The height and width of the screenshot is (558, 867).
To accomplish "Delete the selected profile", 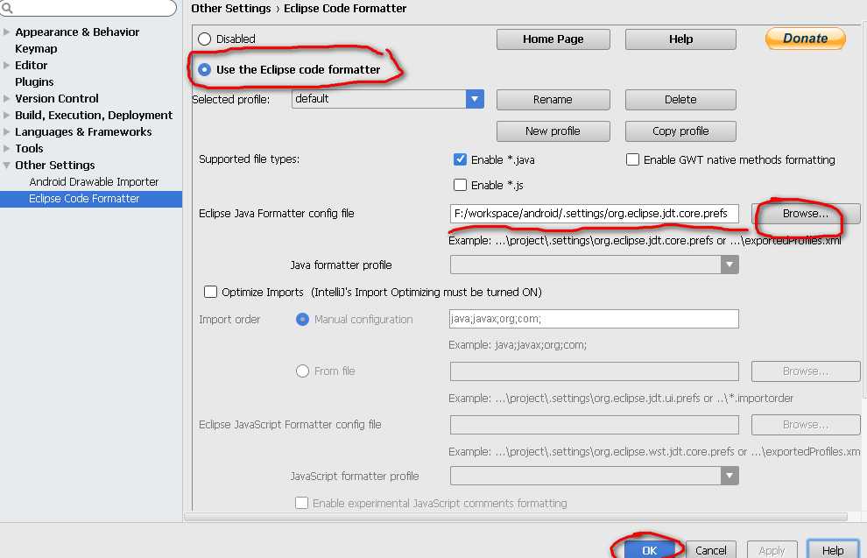I will (x=680, y=100).
